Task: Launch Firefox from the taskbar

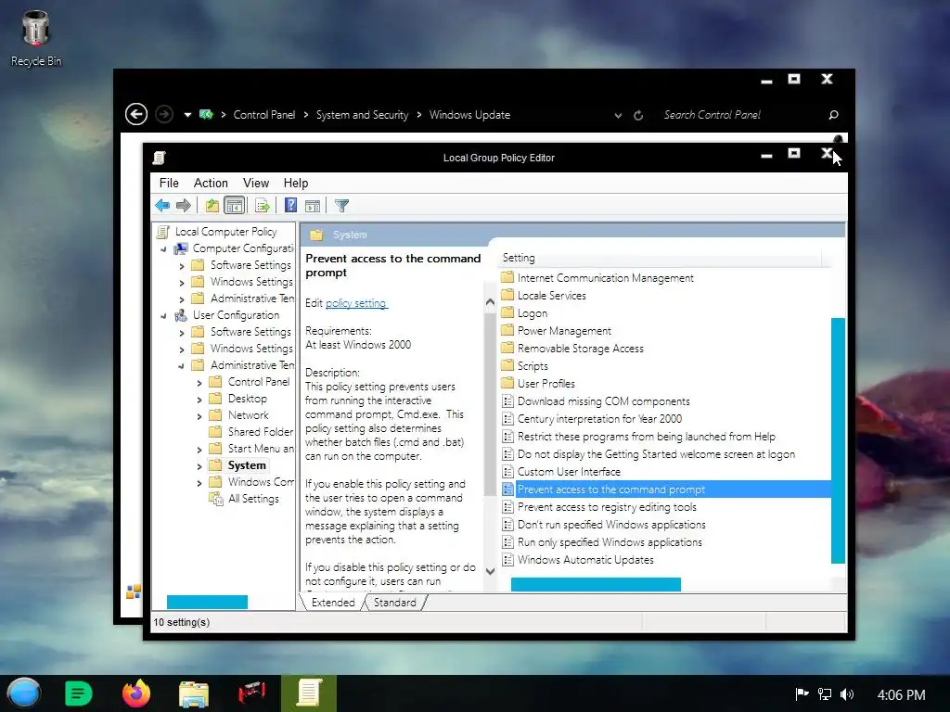Action: [135, 693]
